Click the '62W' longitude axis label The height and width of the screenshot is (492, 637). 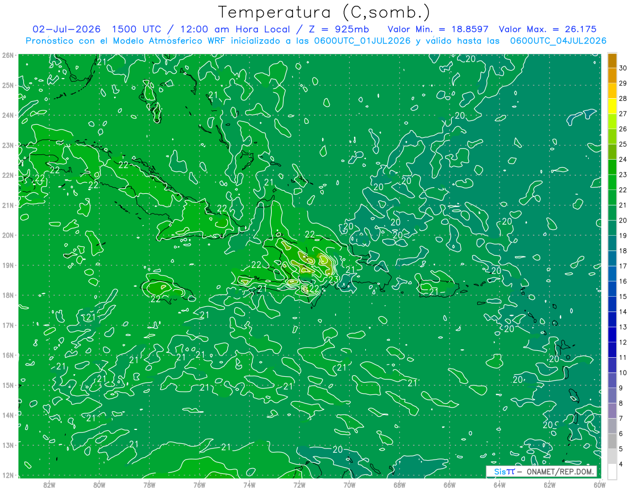[x=549, y=485]
